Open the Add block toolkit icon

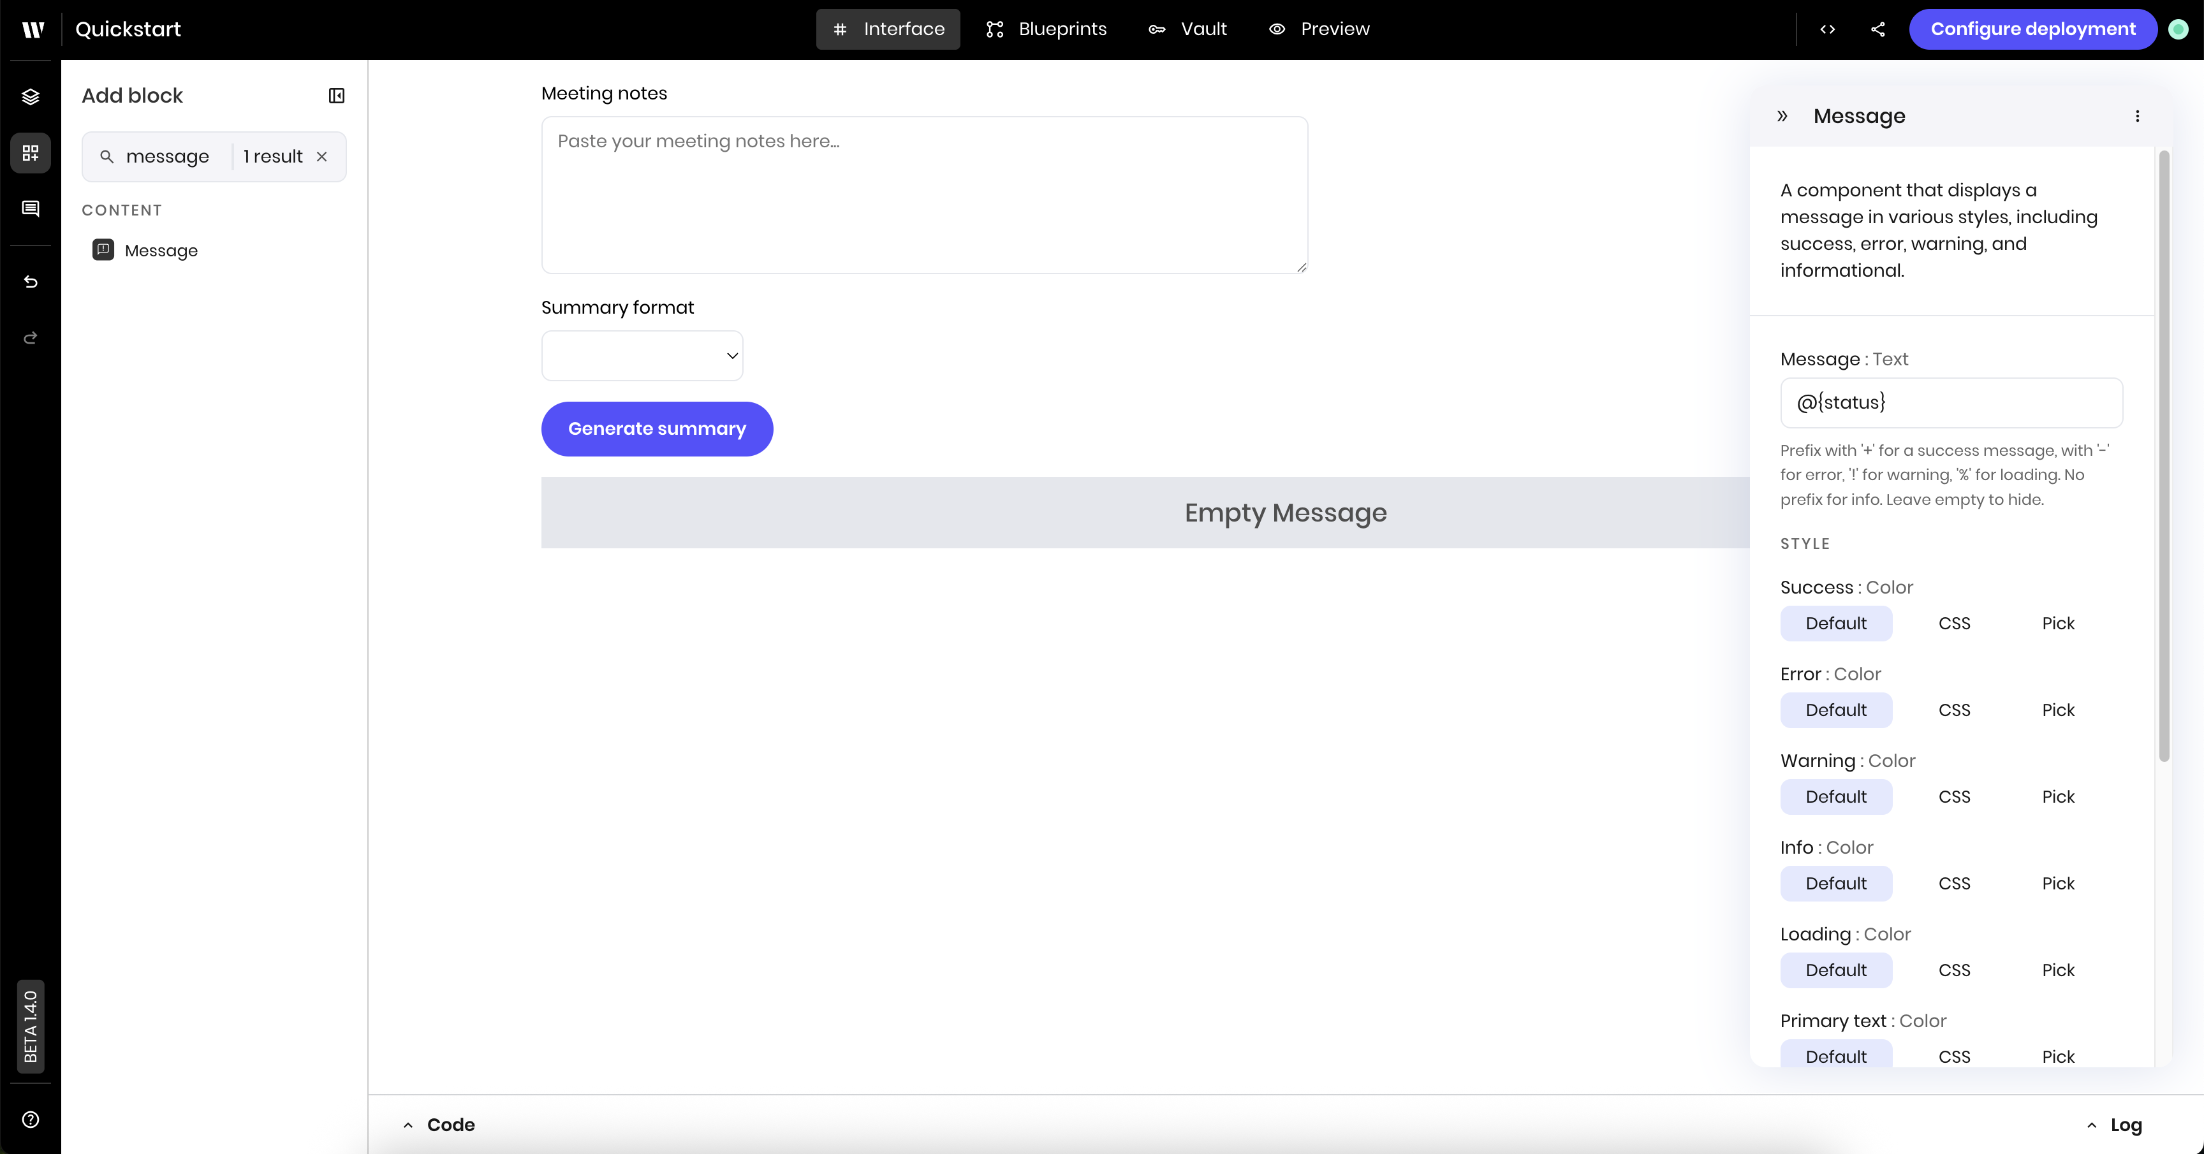(x=31, y=153)
